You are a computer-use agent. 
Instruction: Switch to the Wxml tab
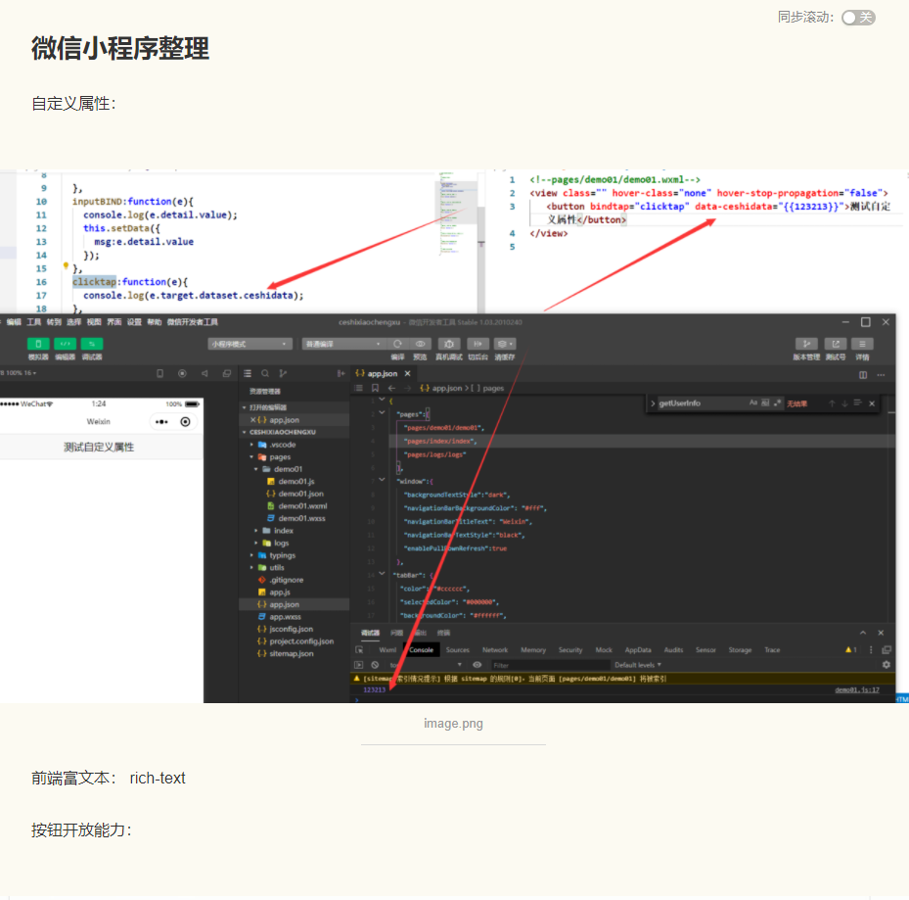coord(387,650)
